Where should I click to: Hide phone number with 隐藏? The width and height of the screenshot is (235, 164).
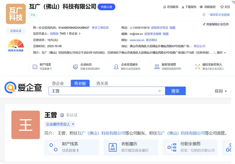(x=172, y=28)
